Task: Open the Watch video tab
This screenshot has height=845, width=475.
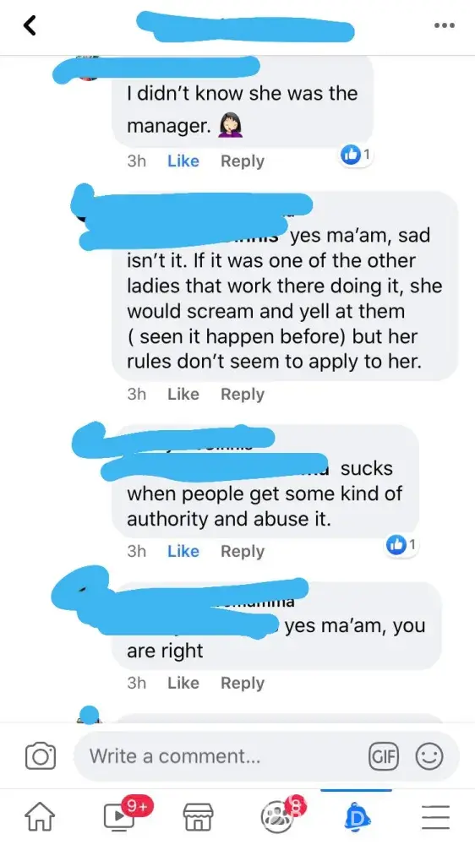Action: coord(120,815)
